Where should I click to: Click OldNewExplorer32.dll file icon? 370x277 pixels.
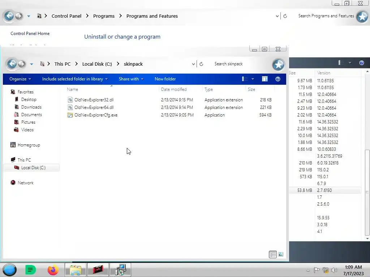[70, 100]
